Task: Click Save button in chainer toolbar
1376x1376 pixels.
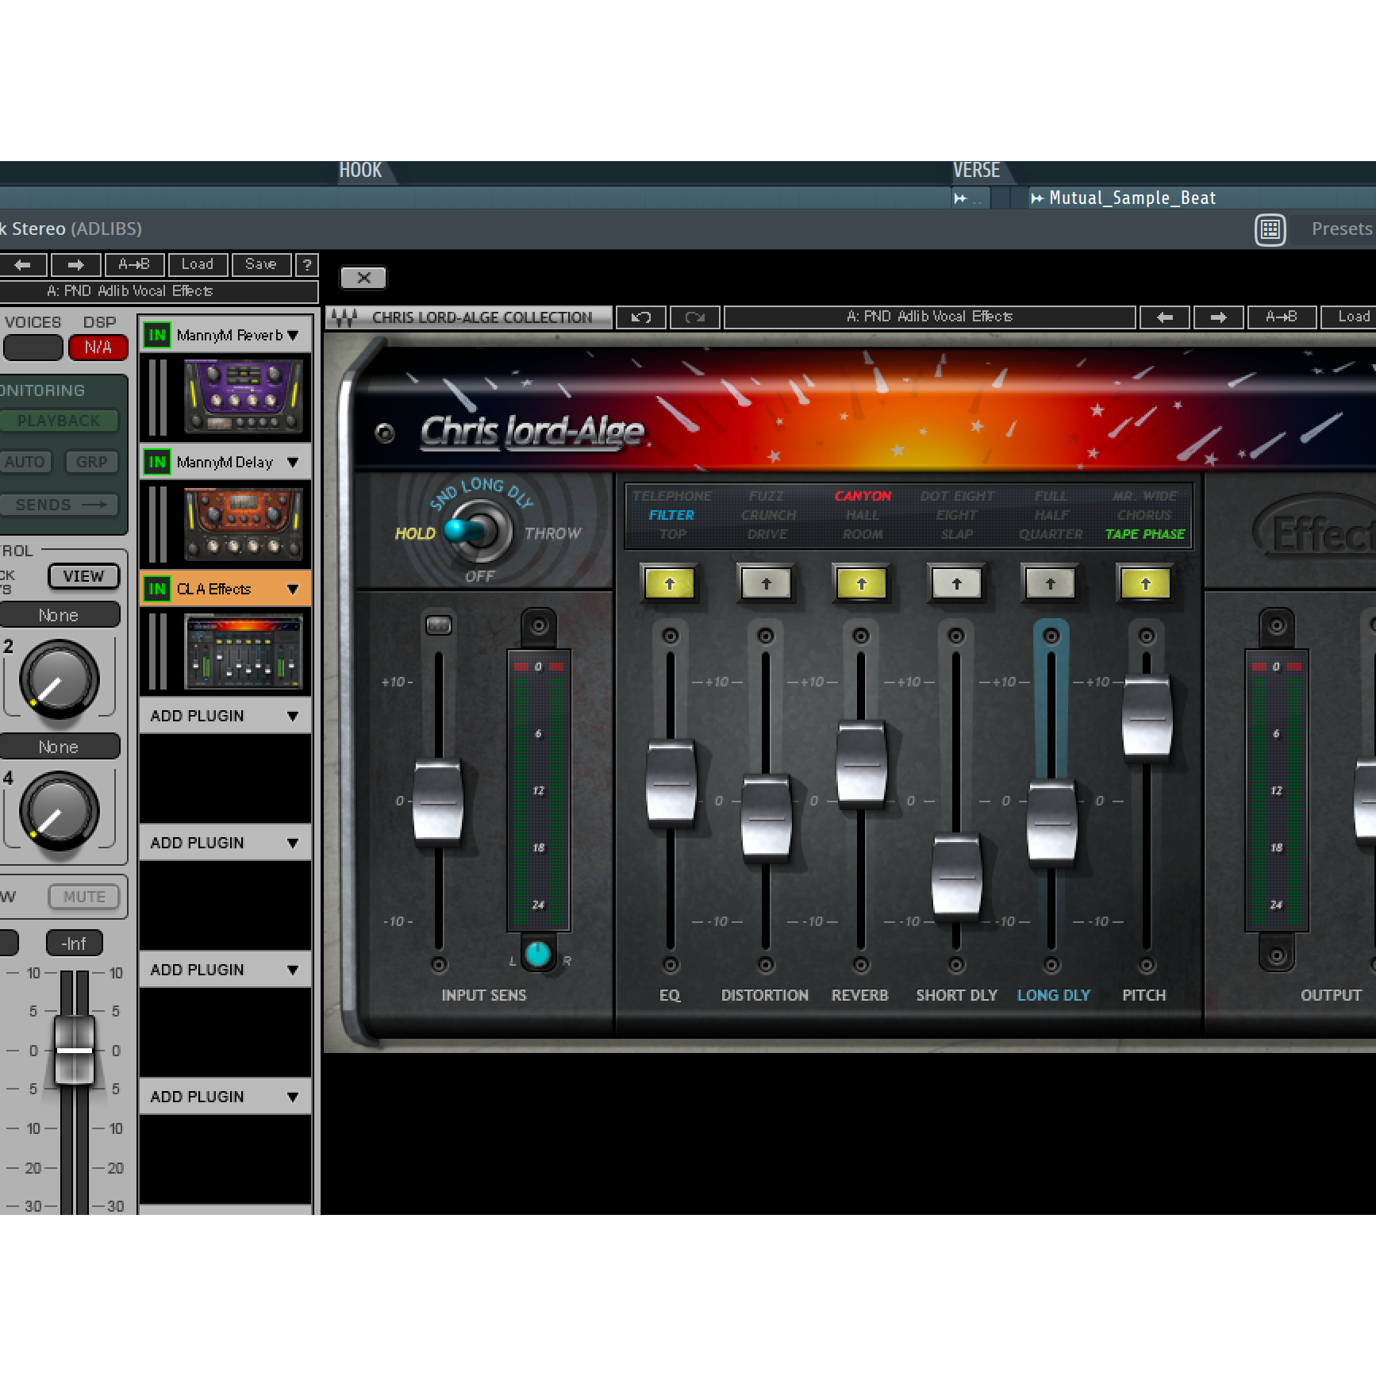Action: click(261, 264)
